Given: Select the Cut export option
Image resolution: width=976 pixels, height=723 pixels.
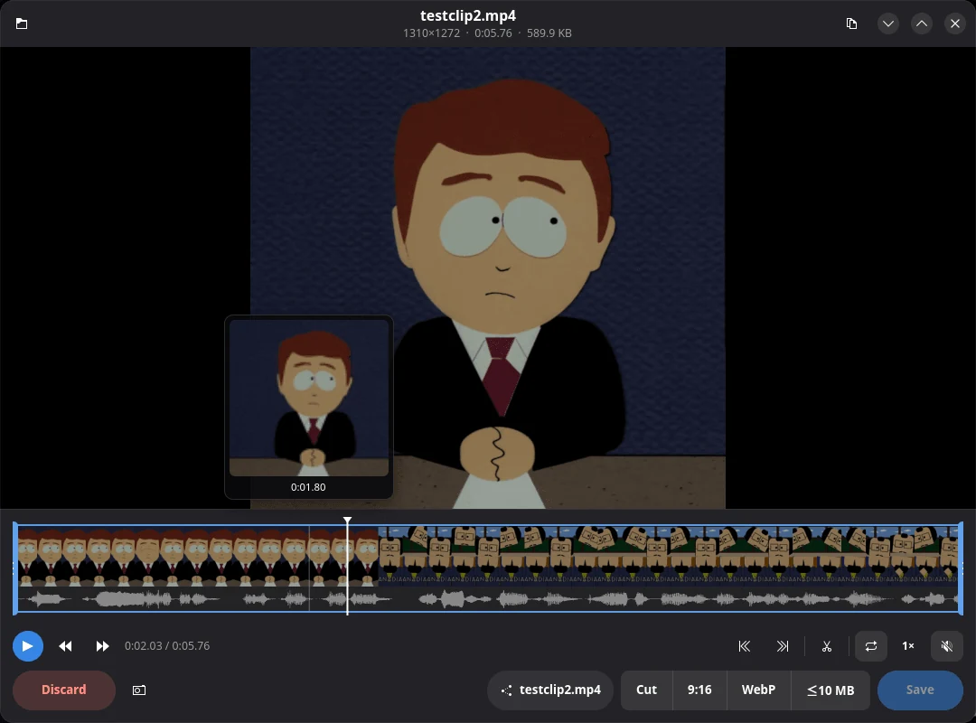Looking at the screenshot, I should click(647, 690).
